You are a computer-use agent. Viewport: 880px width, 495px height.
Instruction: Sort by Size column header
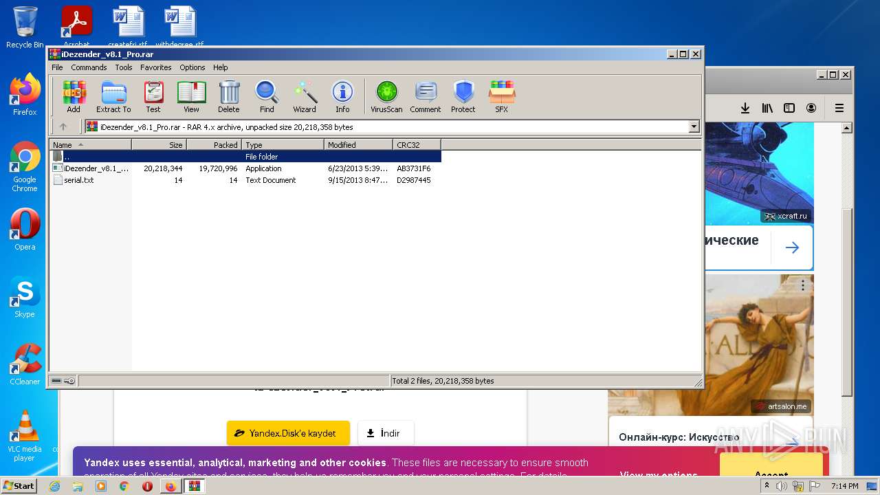159,144
